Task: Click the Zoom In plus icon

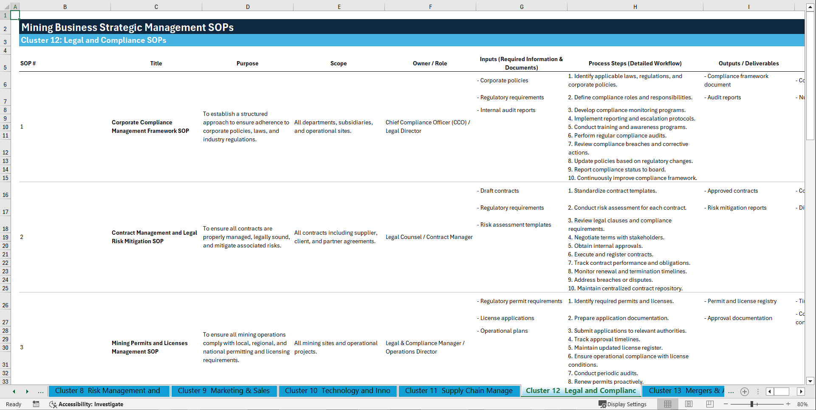Action: (788, 404)
